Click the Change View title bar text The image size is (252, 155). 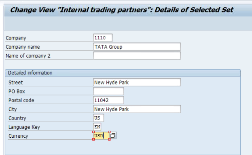tap(122, 10)
